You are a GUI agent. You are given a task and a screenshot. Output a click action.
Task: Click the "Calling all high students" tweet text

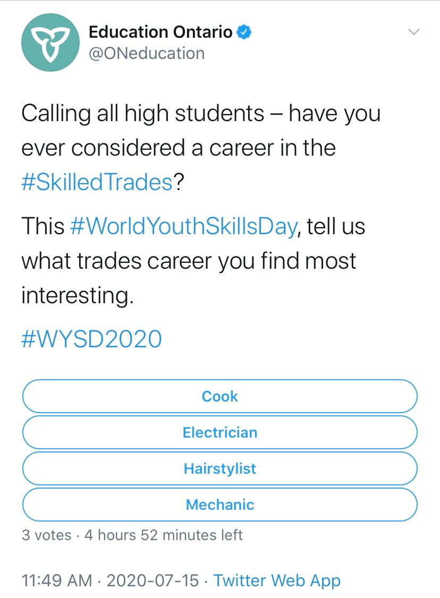coord(142,114)
